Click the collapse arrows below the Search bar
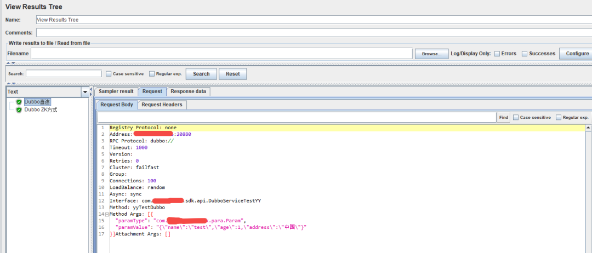Viewport: 592px width, 253px height. click(10, 83)
